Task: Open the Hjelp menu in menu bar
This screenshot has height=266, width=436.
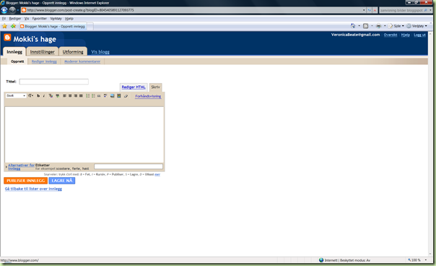Action: pyautogui.click(x=69, y=19)
